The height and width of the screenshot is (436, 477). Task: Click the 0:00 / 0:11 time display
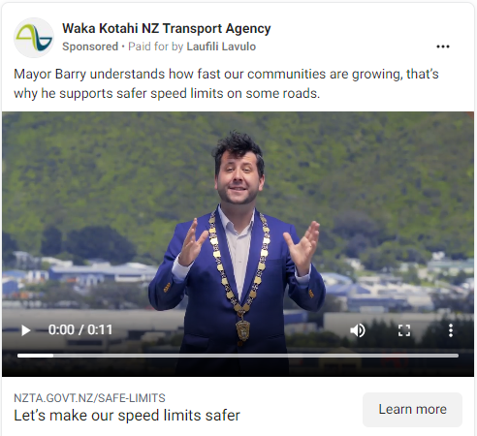coord(80,330)
